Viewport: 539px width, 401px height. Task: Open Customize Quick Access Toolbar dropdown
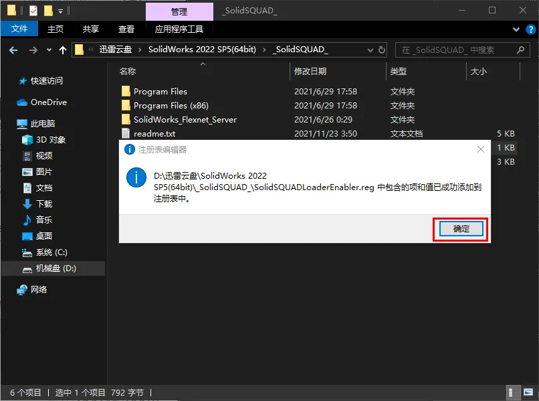[60, 11]
